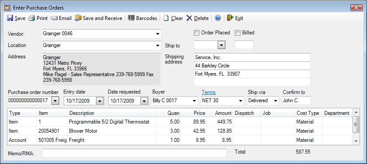Viewport: 367px width, 164px height.
Task: Click the Barcodes toolbar label
Action: (x=147, y=18)
